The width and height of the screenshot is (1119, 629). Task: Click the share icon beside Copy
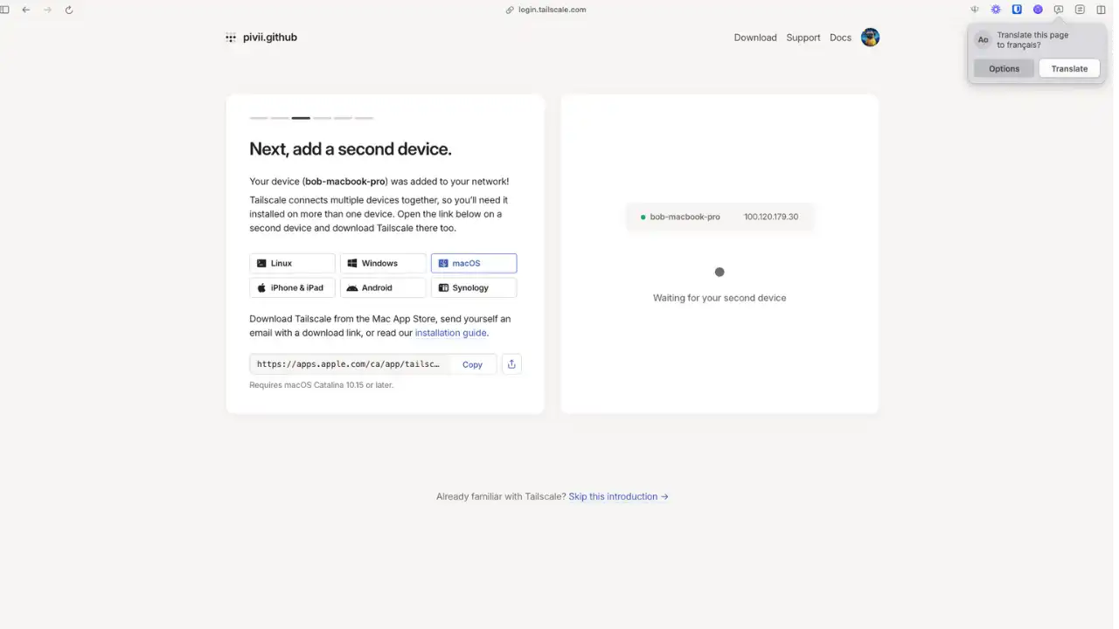coord(511,364)
